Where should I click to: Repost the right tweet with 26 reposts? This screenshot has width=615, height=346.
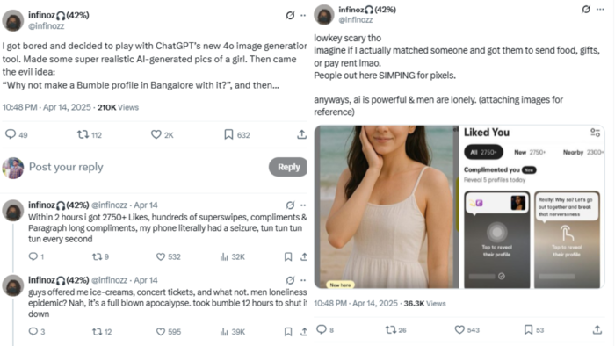click(x=390, y=330)
